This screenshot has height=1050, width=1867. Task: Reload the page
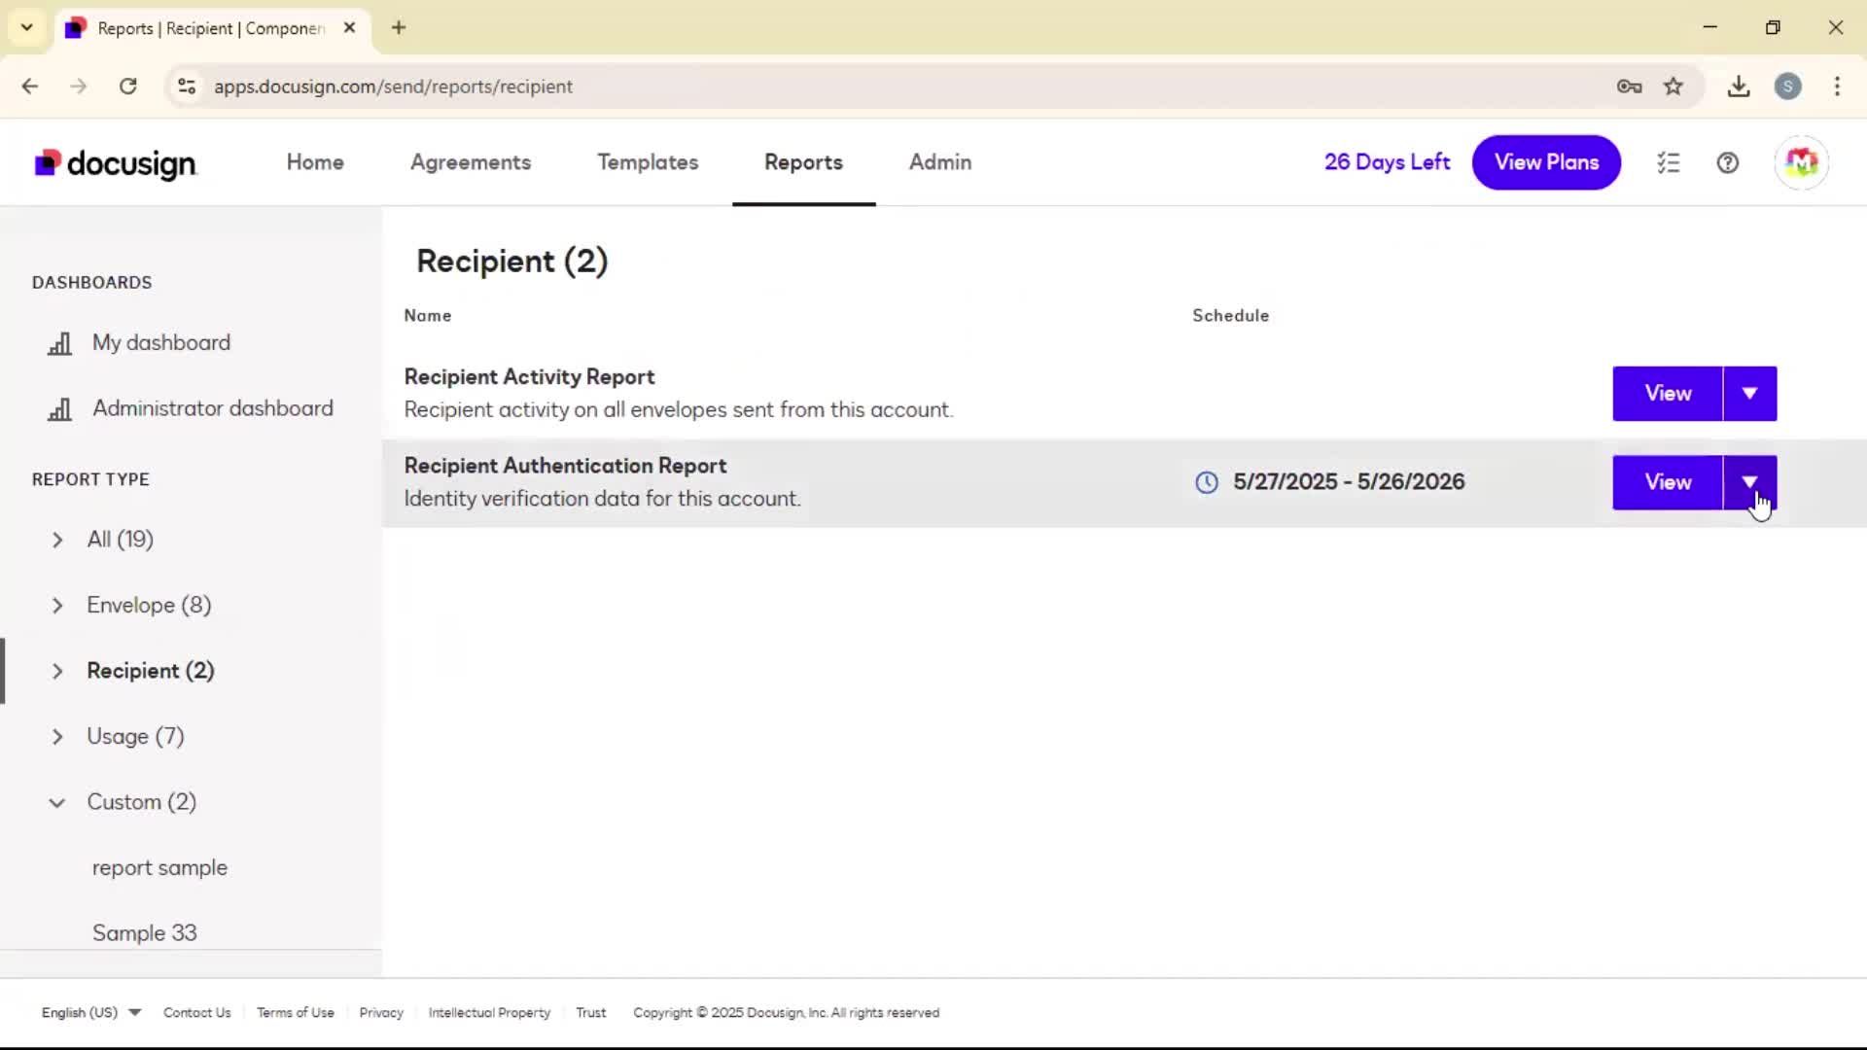click(x=128, y=87)
